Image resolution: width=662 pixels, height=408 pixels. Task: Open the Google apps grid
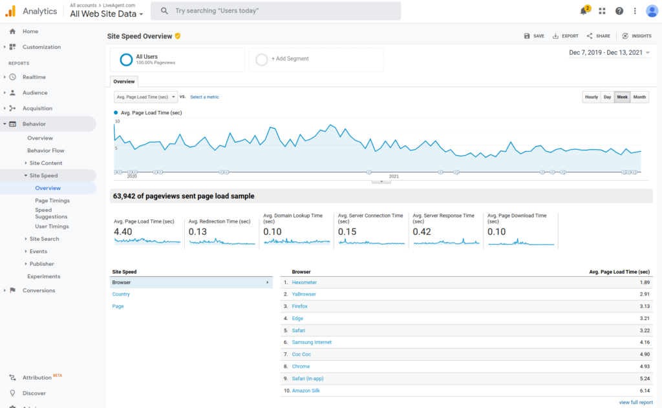click(603, 10)
